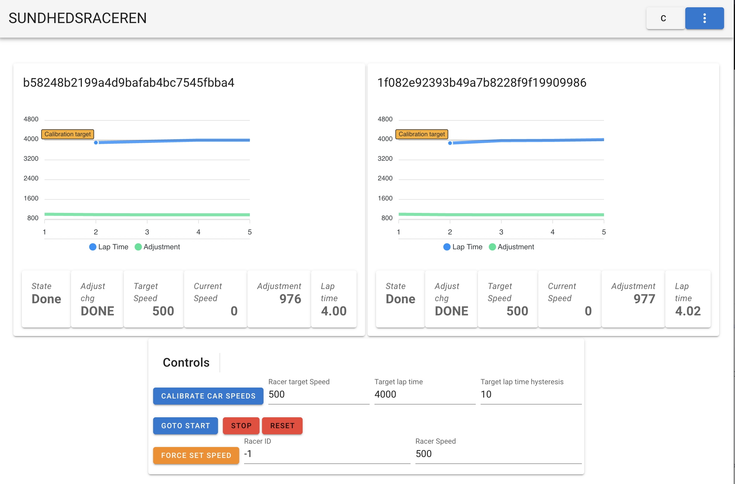This screenshot has width=735, height=484.
Task: Click the red Reset button
Action: pyautogui.click(x=282, y=426)
